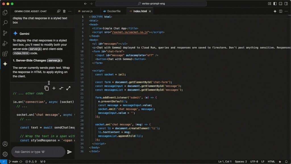Click the server.js chip in heading 1
Screen dimensions: 291x164
54,61
